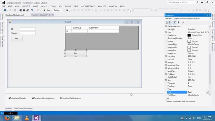Open the VLC media player taskbar icon
The height and width of the screenshot is (121, 215).
coord(27,118)
